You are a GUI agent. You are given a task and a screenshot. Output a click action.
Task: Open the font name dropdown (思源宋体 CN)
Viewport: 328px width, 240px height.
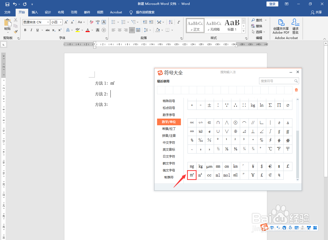[x=48, y=22]
